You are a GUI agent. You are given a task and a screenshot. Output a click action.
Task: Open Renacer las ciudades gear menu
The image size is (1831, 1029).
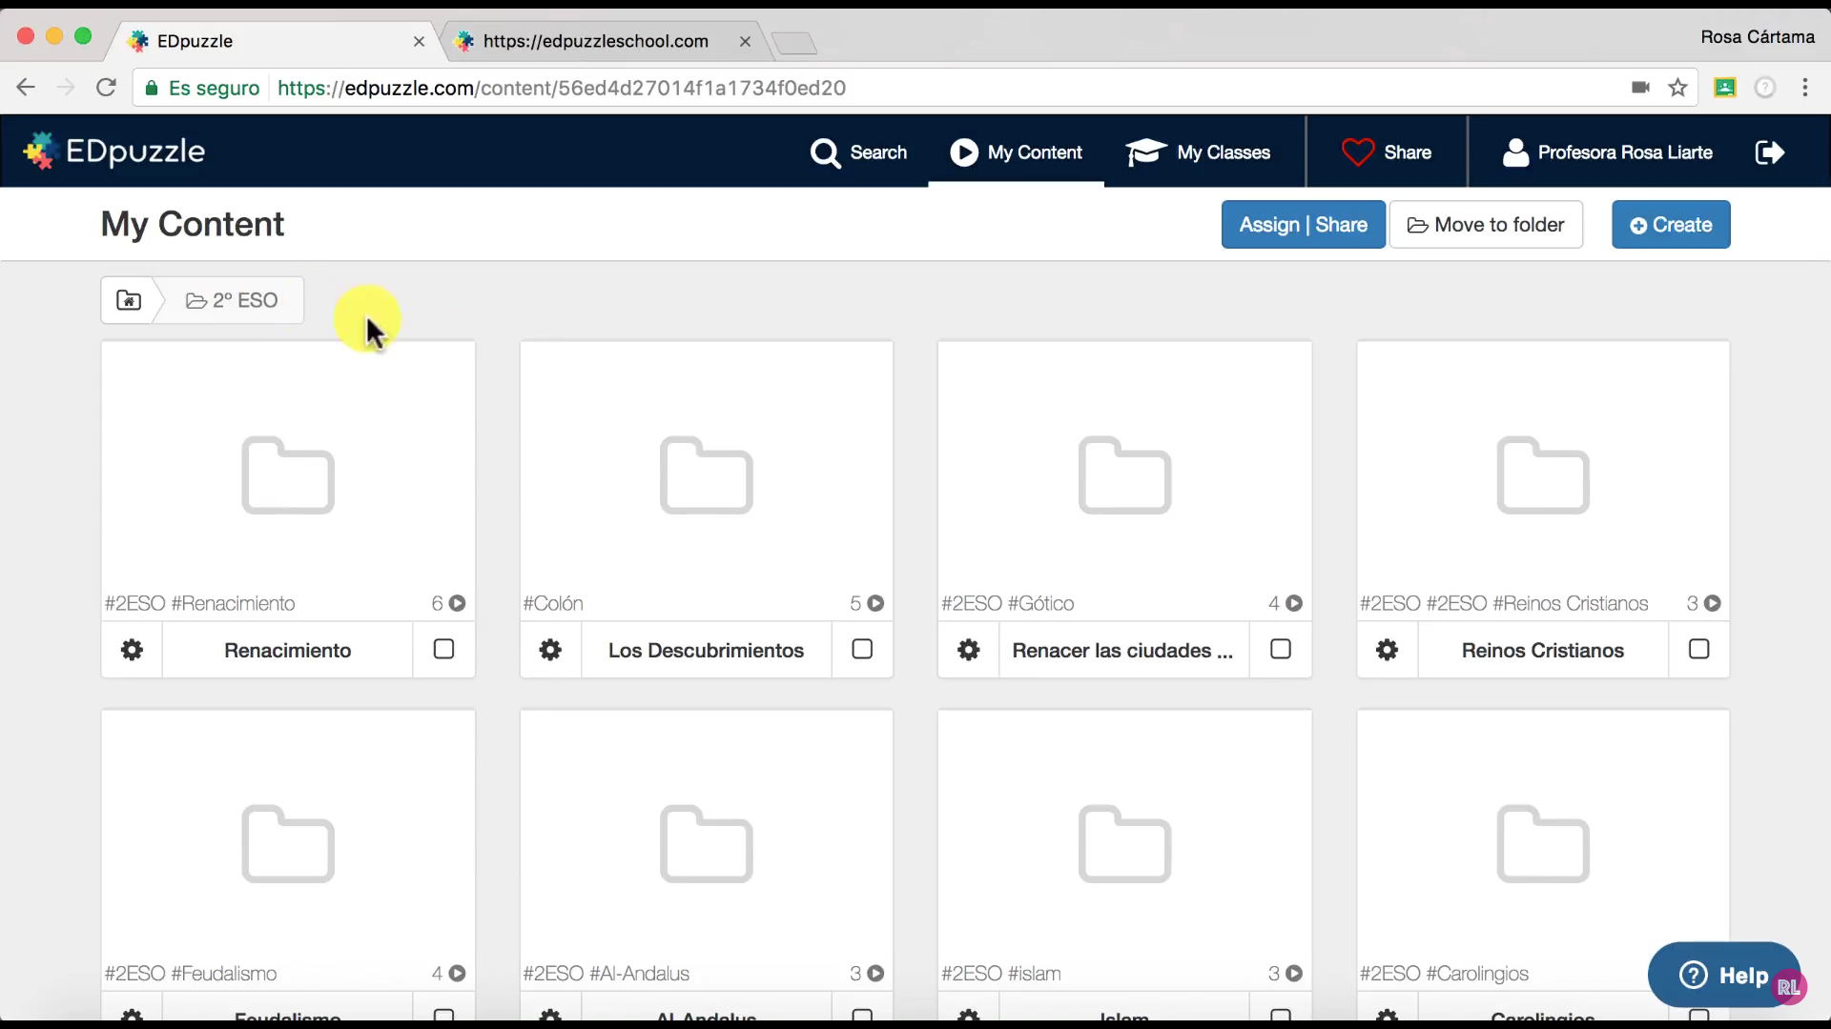pyautogui.click(x=968, y=650)
